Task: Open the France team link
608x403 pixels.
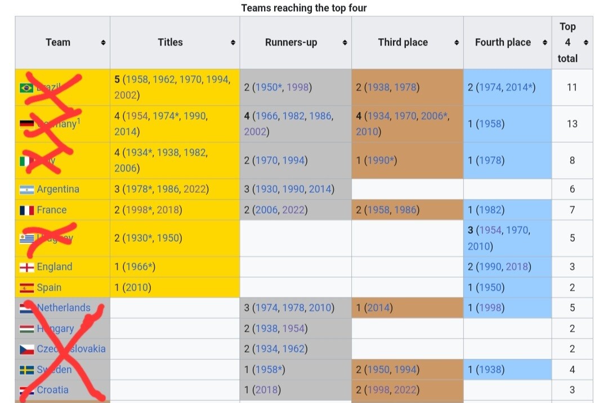Action: (x=52, y=210)
